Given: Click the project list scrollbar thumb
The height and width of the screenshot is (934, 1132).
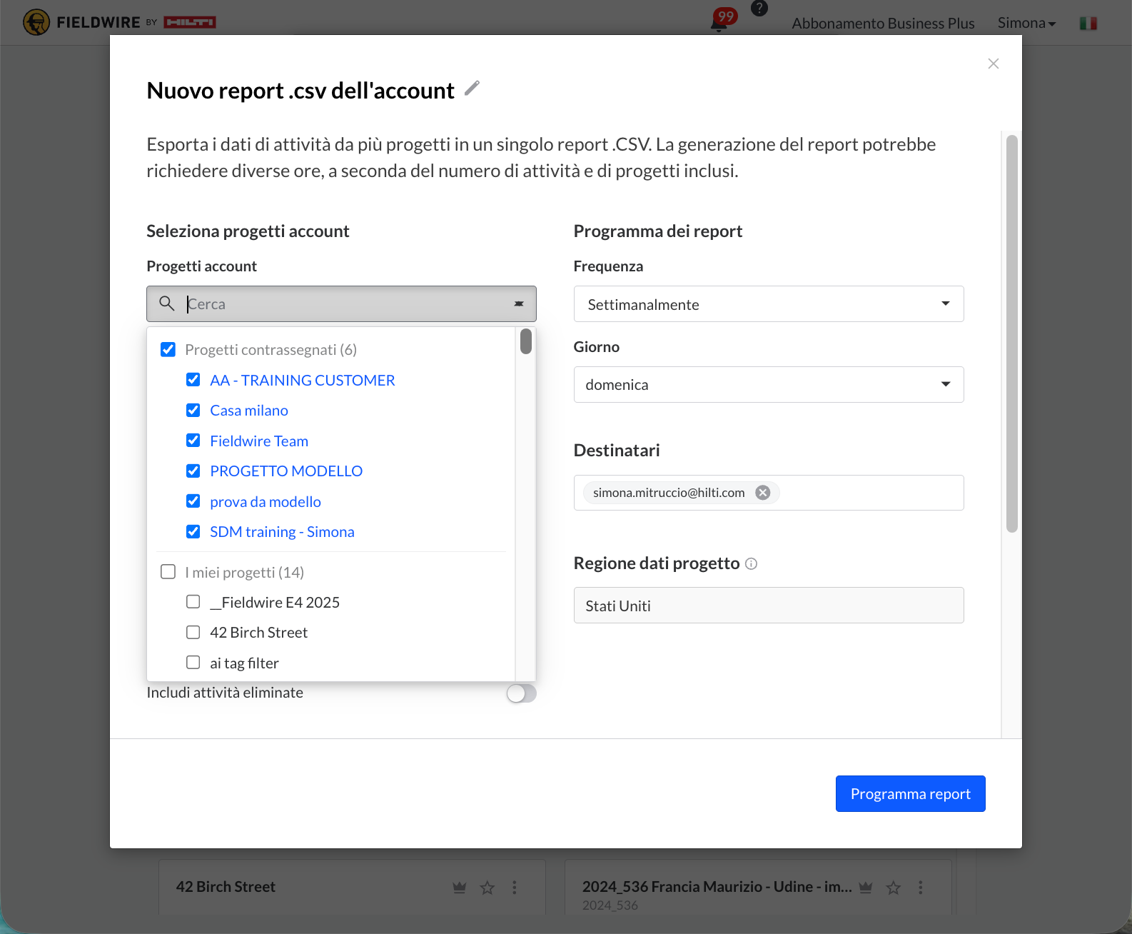Looking at the screenshot, I should click(x=526, y=341).
